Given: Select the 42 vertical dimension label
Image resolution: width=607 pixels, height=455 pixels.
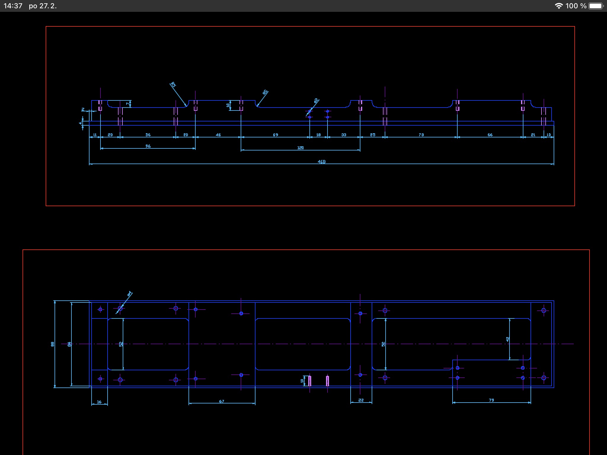Looking at the screenshot, I should tap(508, 339).
